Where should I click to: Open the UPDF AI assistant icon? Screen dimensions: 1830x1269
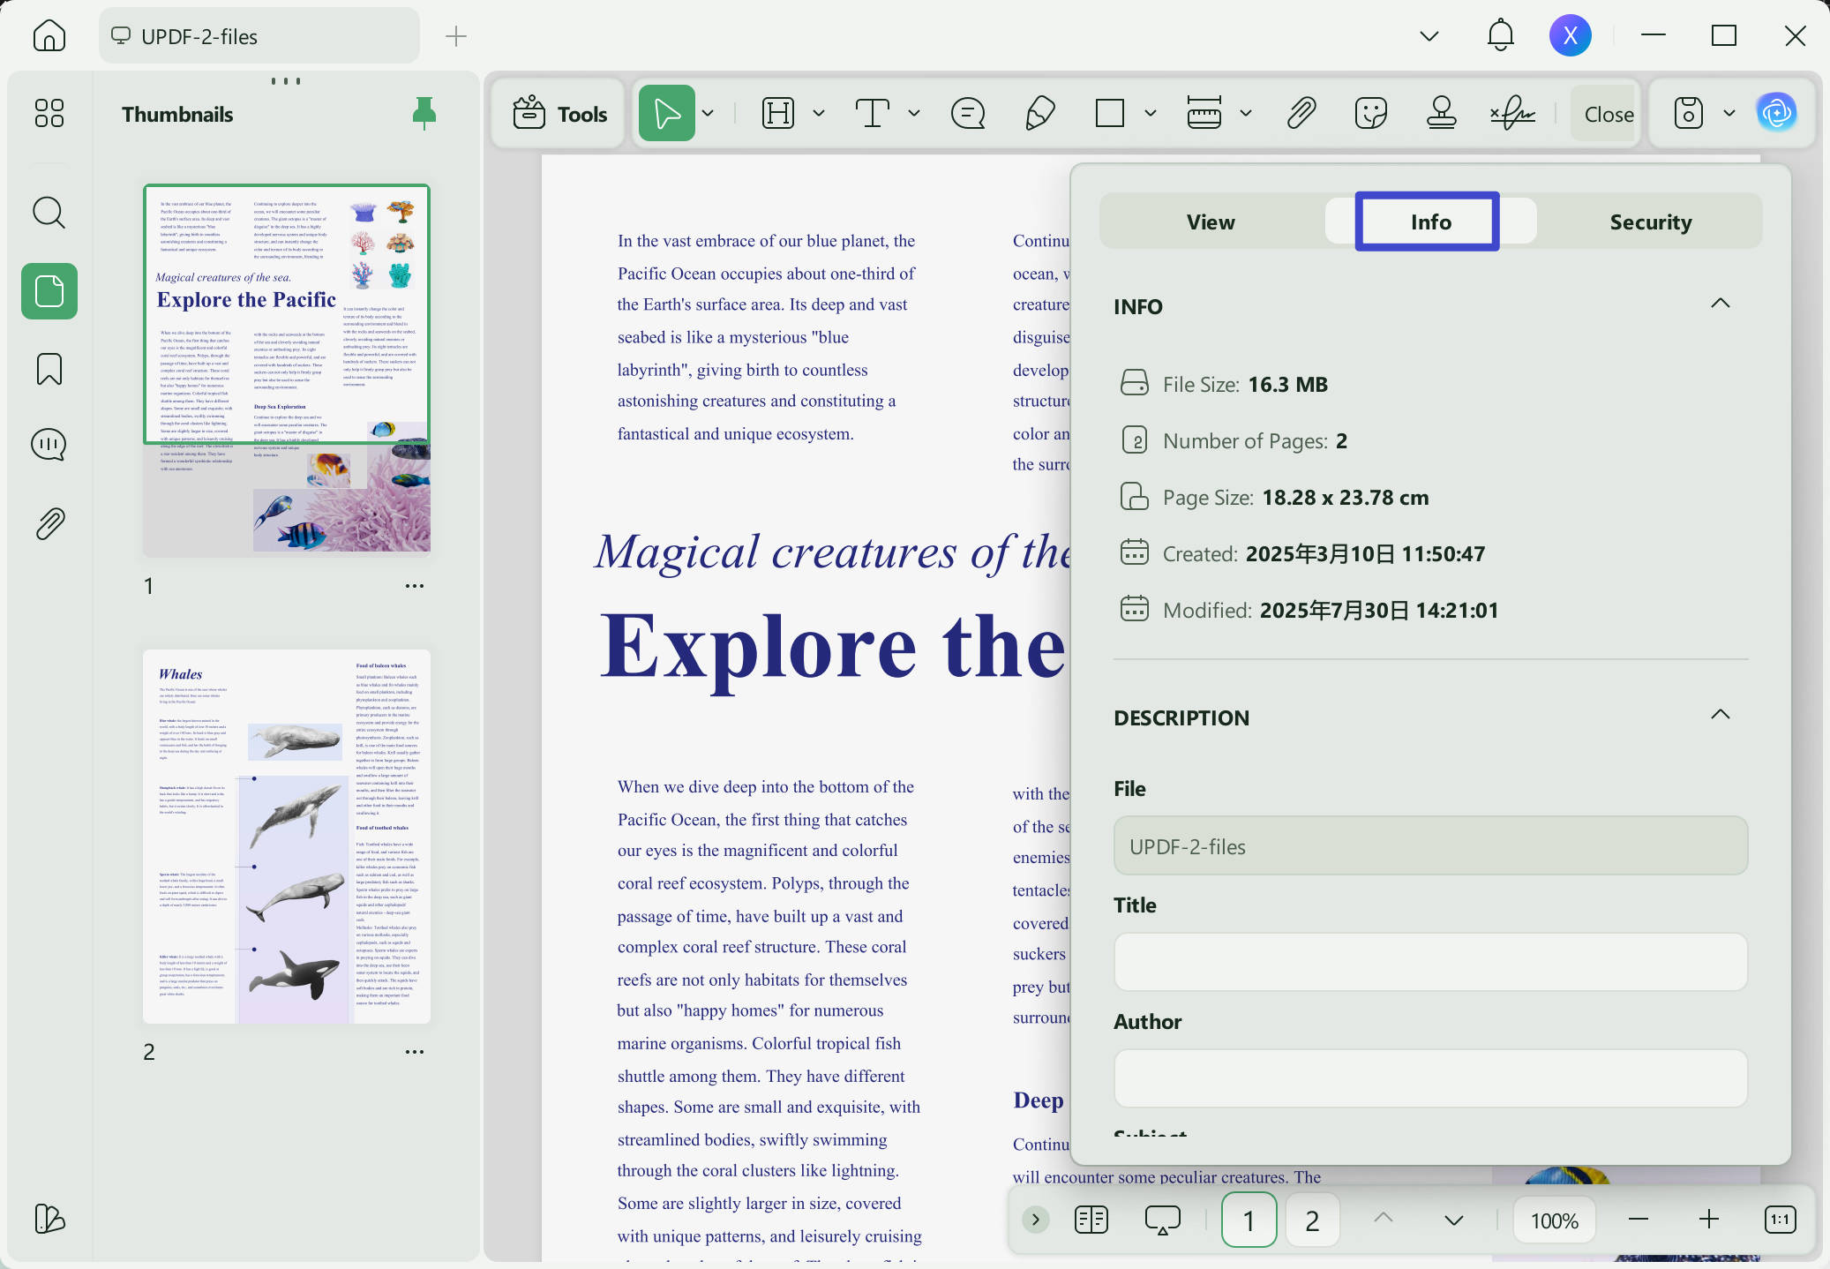(1776, 113)
